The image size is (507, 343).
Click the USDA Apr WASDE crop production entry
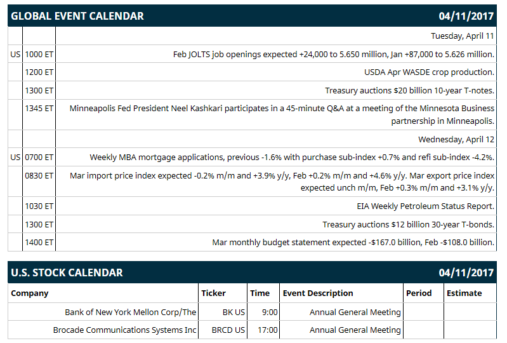tap(429, 72)
